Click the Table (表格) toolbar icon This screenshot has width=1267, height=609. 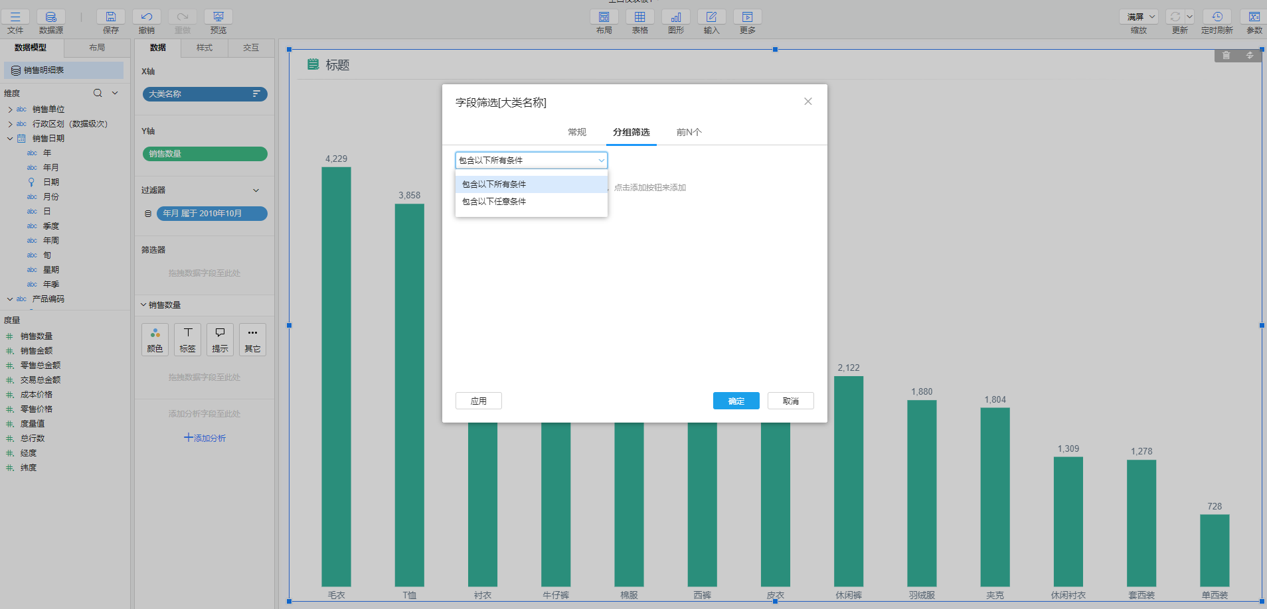[639, 17]
